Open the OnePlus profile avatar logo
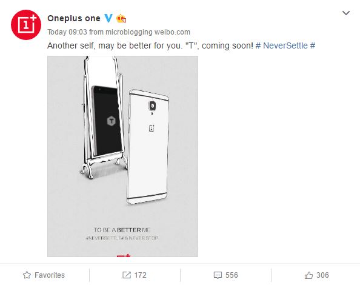This screenshot has width=360, height=285. click(x=26, y=25)
